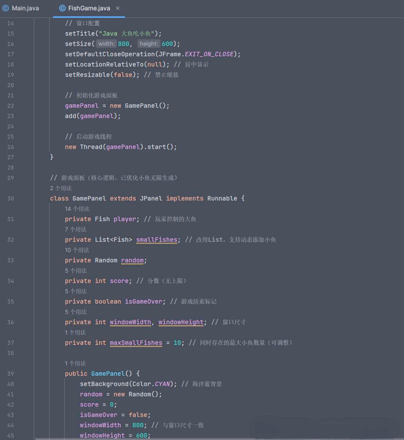The width and height of the screenshot is (404, 440).
Task: Click line number 39 in the gutter
Action: pyautogui.click(x=10, y=373)
